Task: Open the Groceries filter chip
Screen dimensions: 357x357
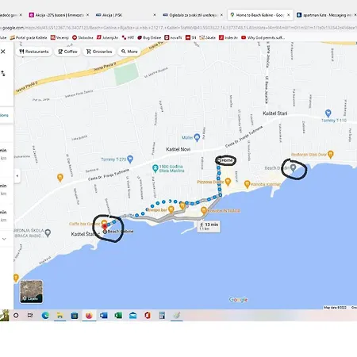Action: click(x=99, y=52)
